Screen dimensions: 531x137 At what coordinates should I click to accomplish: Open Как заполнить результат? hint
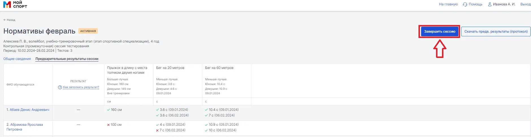[81, 87]
